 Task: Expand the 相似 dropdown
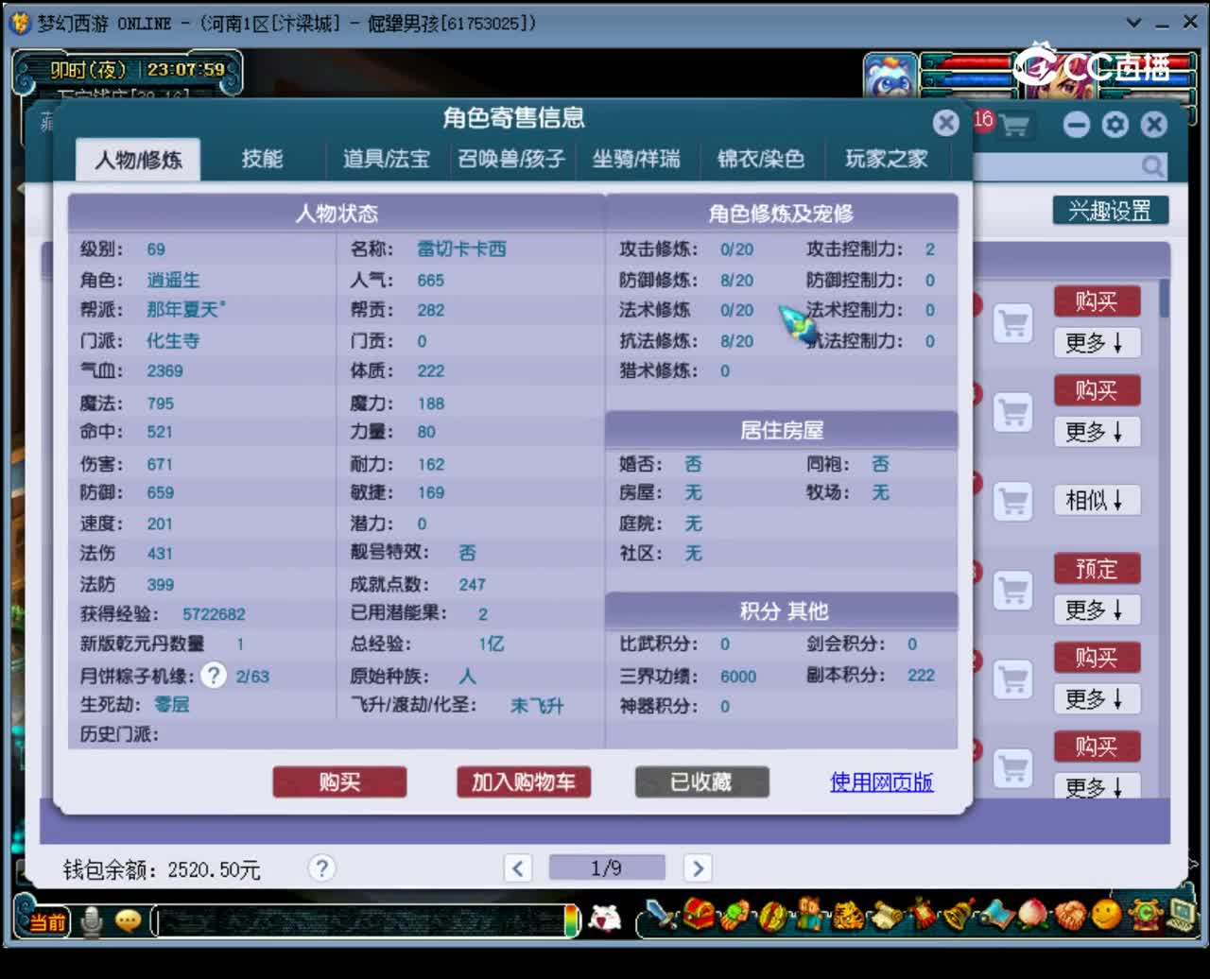click(1096, 500)
